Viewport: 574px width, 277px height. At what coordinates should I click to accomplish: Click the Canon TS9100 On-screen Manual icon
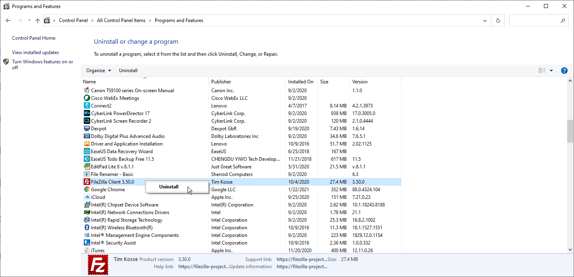[87, 91]
